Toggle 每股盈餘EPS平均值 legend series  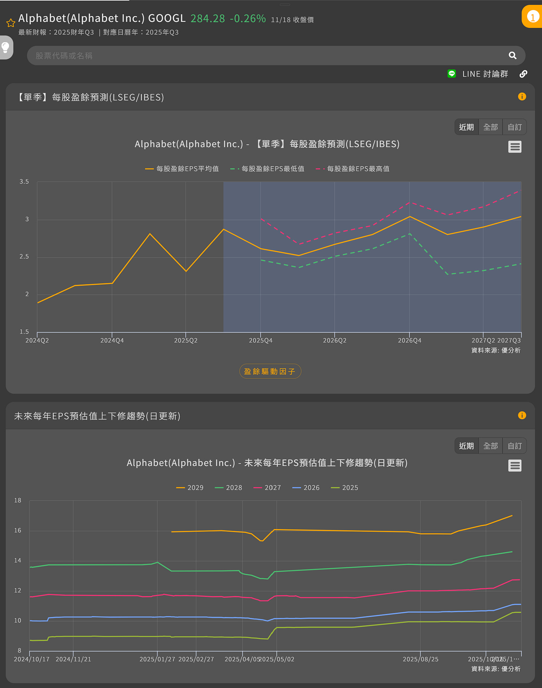[182, 169]
